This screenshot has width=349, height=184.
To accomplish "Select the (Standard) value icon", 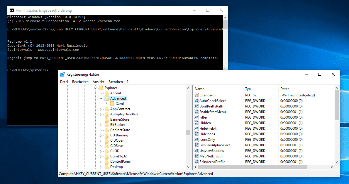I will click(196, 95).
